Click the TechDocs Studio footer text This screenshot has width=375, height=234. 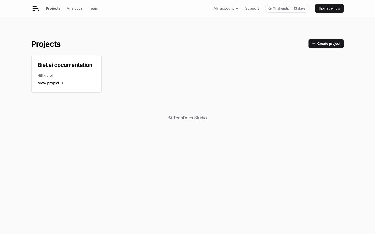point(187,118)
